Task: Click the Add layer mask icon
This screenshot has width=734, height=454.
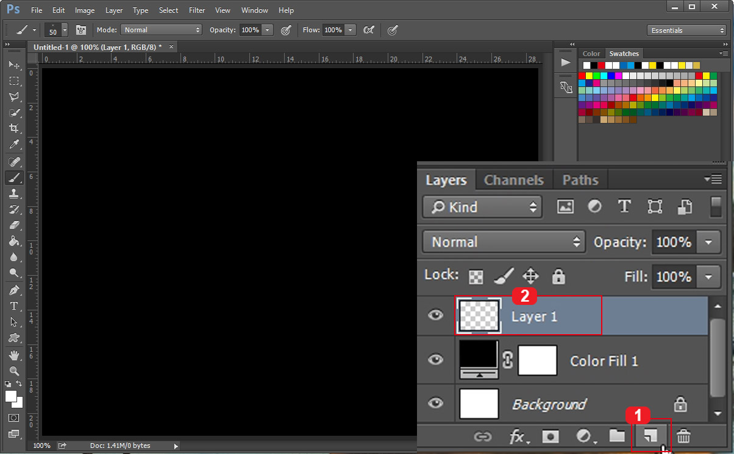Action: pyautogui.click(x=551, y=436)
